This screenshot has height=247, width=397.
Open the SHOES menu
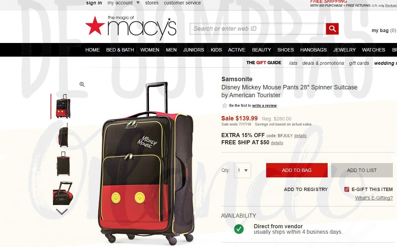click(286, 50)
